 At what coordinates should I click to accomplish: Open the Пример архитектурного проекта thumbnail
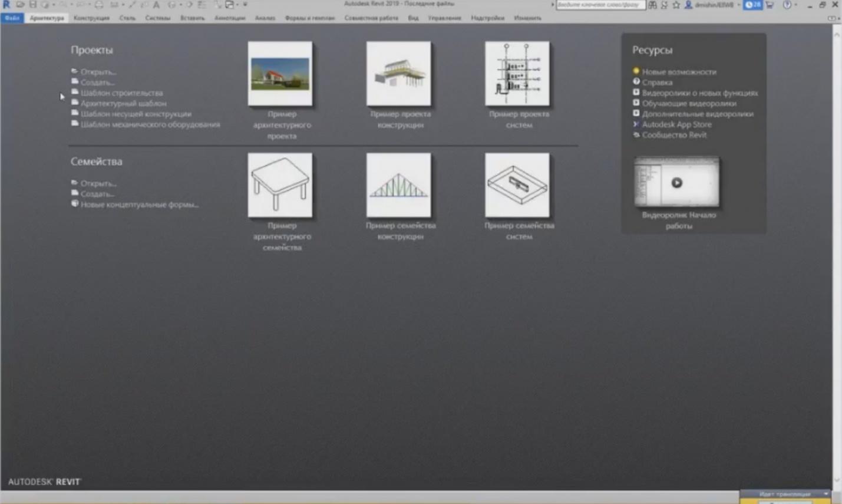click(x=280, y=74)
